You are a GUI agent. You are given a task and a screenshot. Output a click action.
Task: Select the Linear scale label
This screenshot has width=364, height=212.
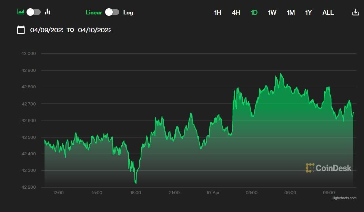tap(94, 12)
